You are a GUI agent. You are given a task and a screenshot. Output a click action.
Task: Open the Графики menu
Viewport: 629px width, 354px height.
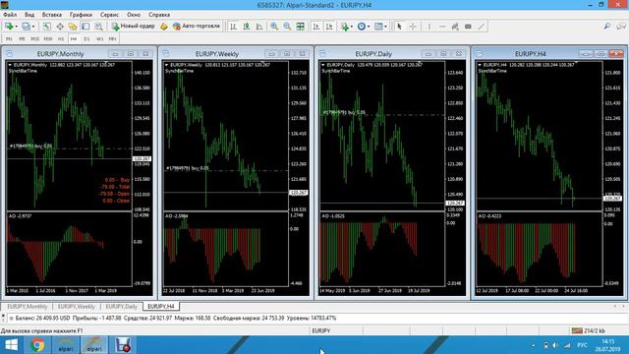81,15
